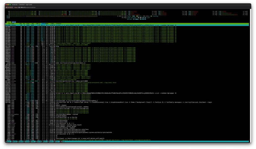Sort by the Command column header

click(58, 24)
